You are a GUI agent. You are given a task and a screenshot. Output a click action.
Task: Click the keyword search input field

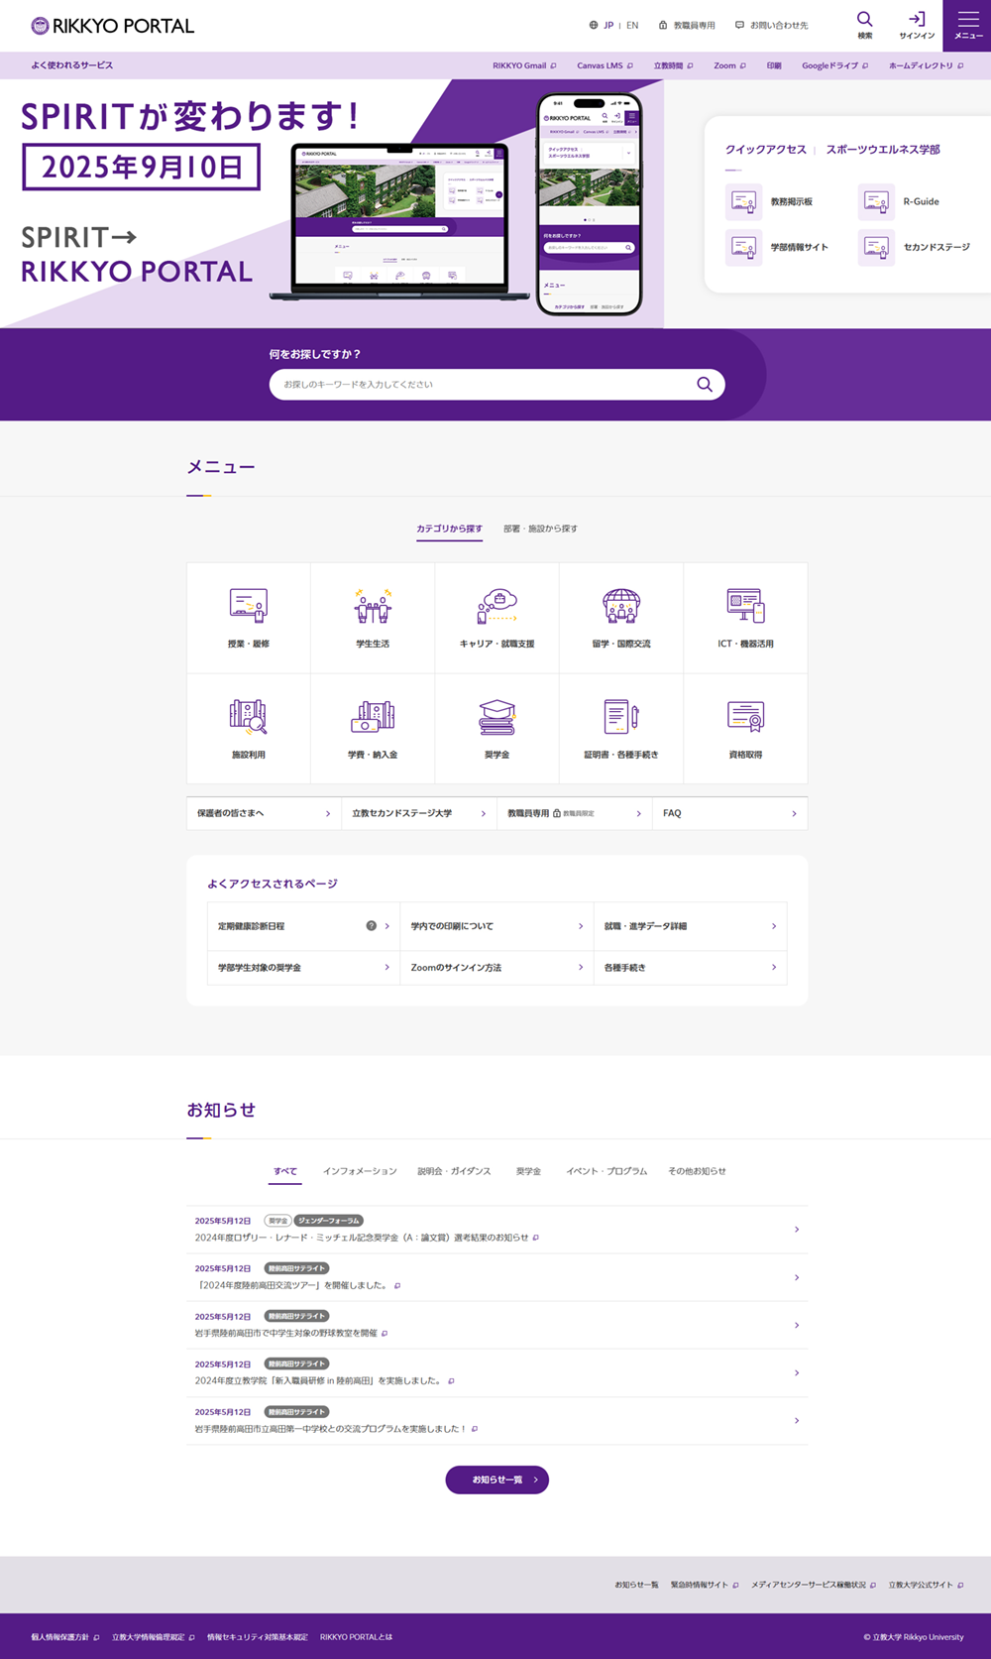point(486,385)
